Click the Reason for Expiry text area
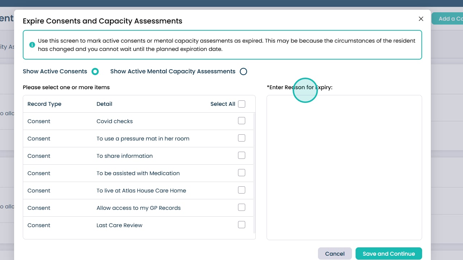This screenshot has height=260, width=463. [344, 167]
